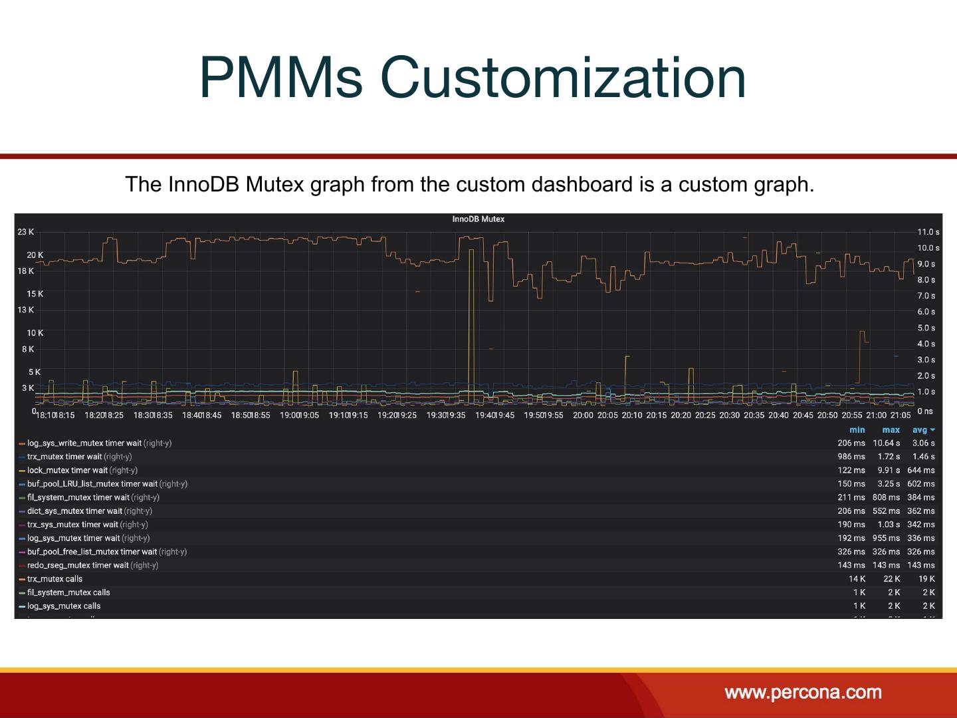Viewport: 957px width, 718px height.
Task: Click the 644 ms avg value
Action: 921,471
